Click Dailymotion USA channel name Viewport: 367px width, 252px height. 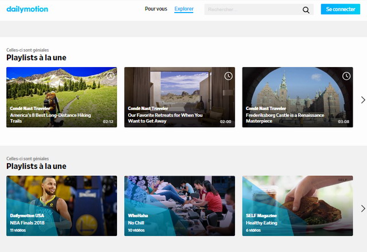28,216
